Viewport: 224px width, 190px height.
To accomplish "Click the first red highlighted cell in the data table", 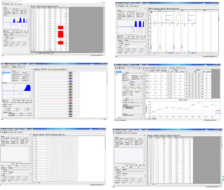I will pyautogui.click(x=61, y=26).
